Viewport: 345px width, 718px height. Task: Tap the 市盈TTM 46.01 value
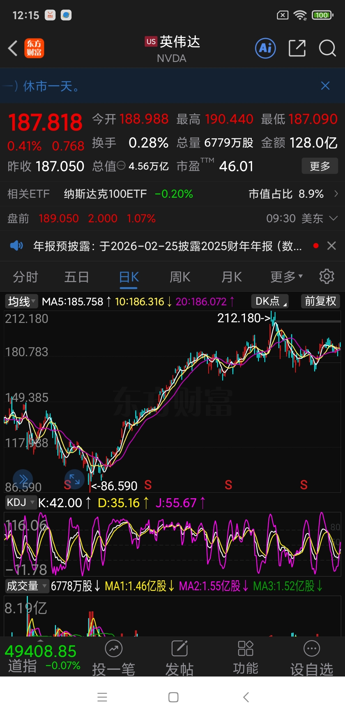pyautogui.click(x=236, y=166)
